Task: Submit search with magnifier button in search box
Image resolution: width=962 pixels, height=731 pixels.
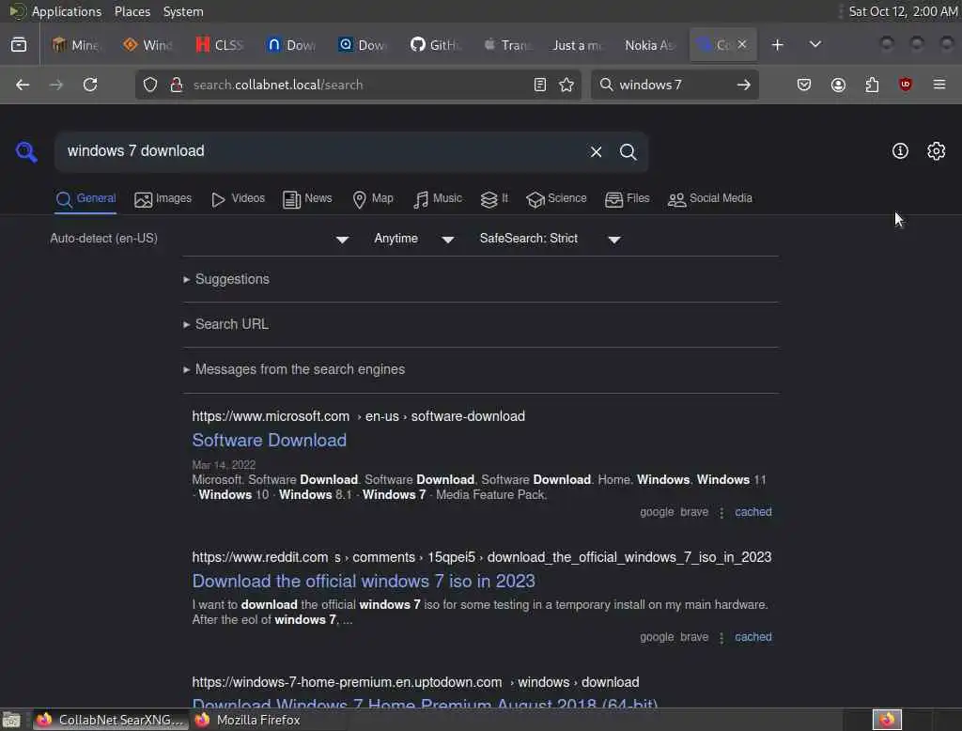Action: pyautogui.click(x=628, y=151)
